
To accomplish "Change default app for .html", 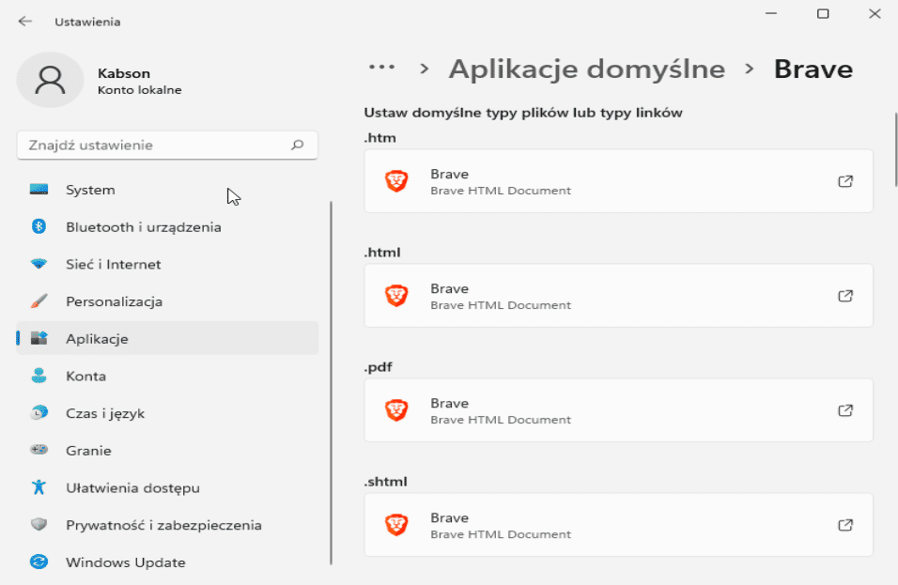I will point(618,296).
